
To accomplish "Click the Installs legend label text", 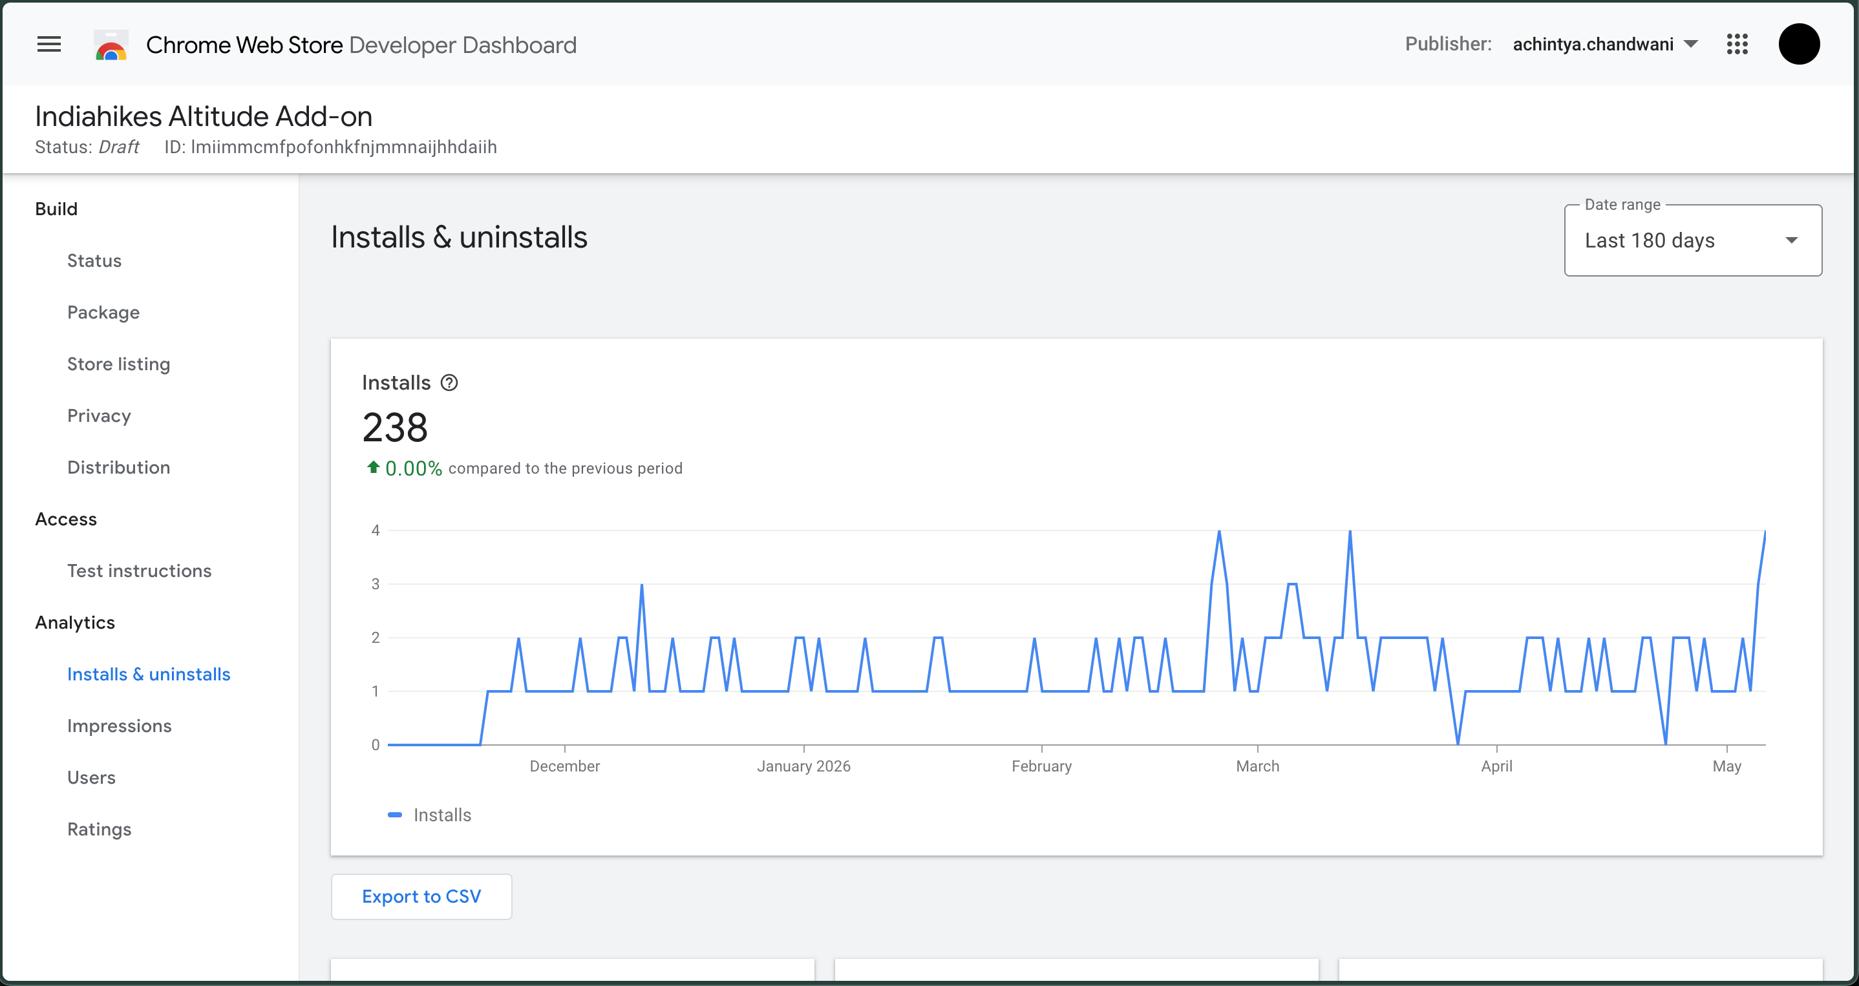I will coord(442,815).
